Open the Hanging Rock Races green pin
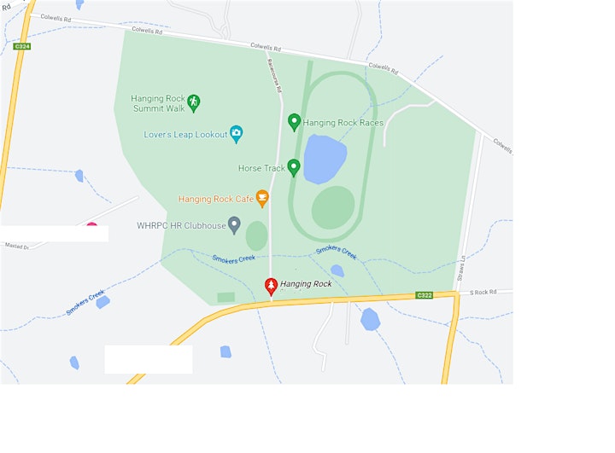 point(294,122)
